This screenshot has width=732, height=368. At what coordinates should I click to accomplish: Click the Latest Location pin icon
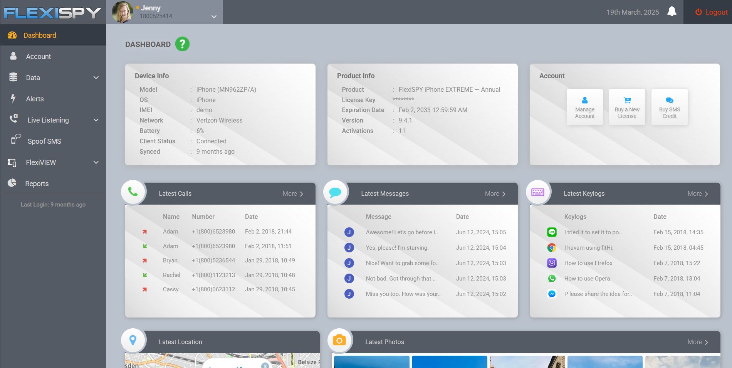pos(133,340)
